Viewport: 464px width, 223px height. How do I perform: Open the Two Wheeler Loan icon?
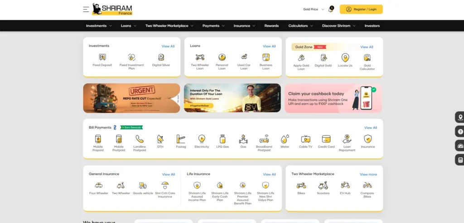[x=200, y=57]
